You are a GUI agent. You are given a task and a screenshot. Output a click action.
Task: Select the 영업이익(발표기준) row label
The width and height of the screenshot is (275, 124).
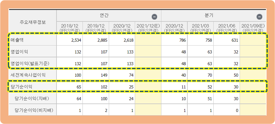tap(30, 64)
